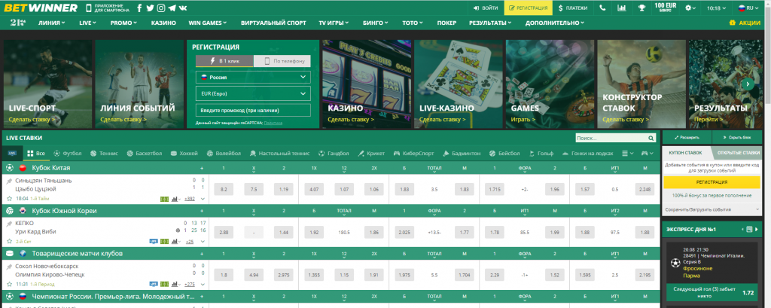Viewport: 771px width, 308px height.
Task: Open field view for Сокол Новочебоксарск match
Action: pos(164,285)
